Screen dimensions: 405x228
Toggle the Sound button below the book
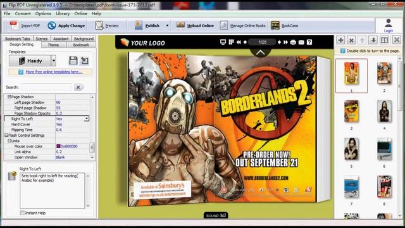click(216, 215)
